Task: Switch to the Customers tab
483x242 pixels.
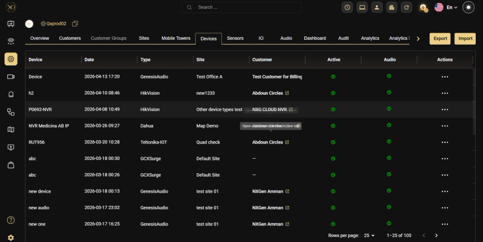Action: 70,38
